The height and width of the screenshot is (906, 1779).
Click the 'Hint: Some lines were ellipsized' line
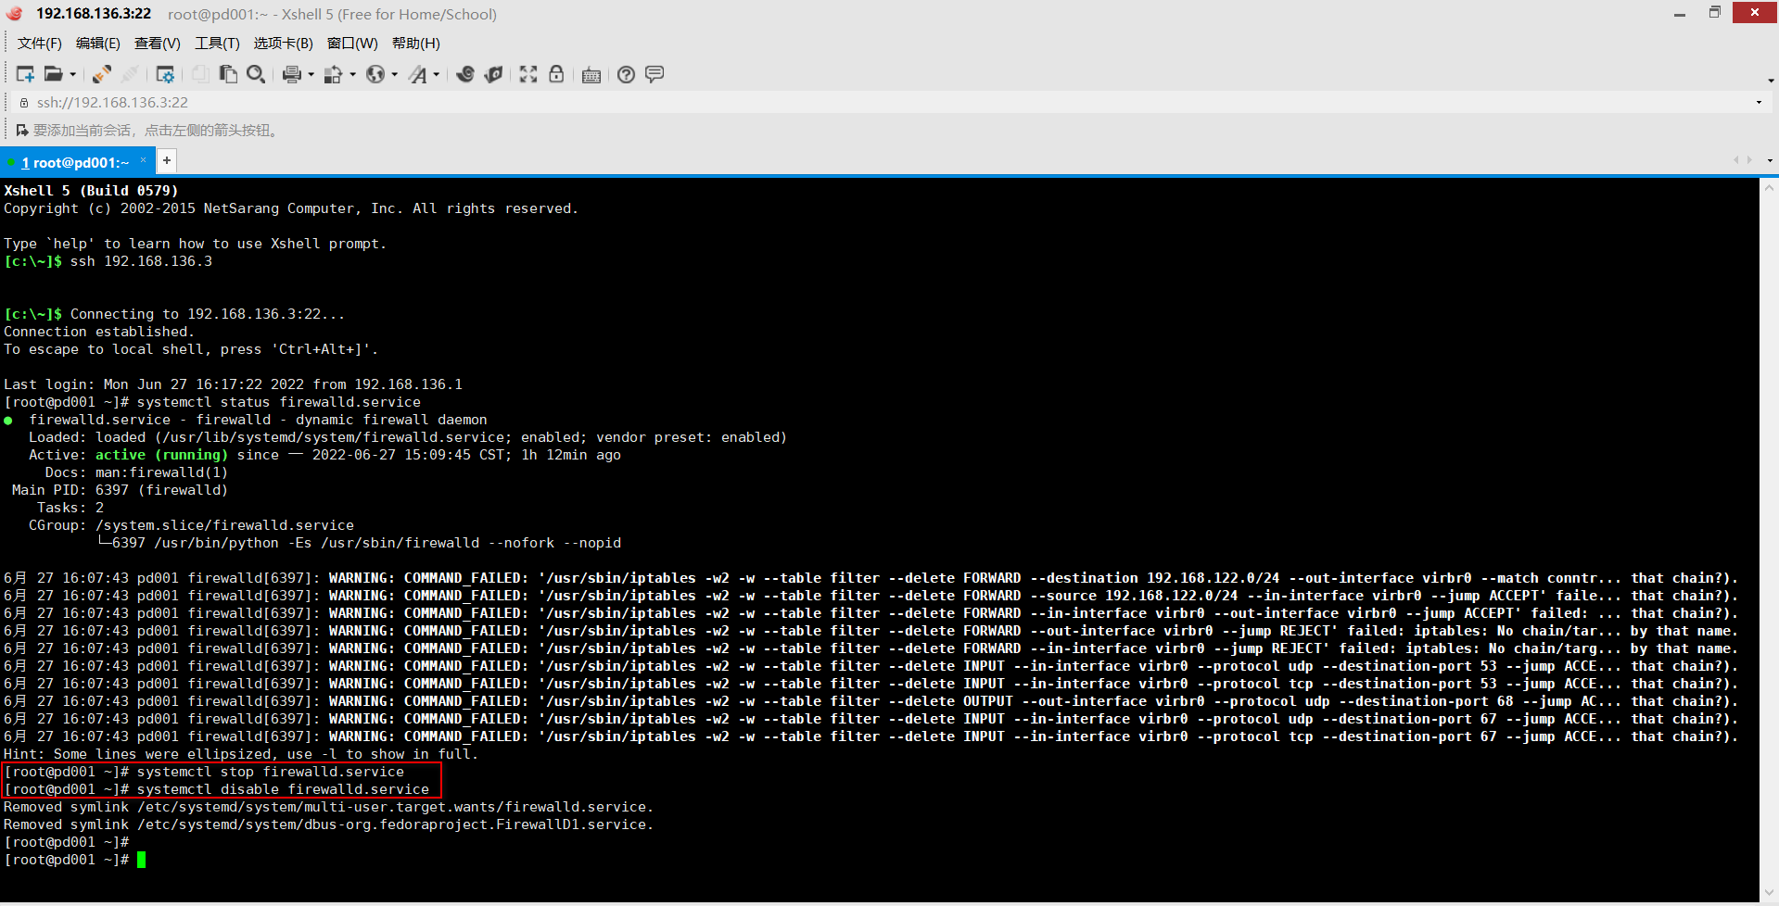pos(241,754)
